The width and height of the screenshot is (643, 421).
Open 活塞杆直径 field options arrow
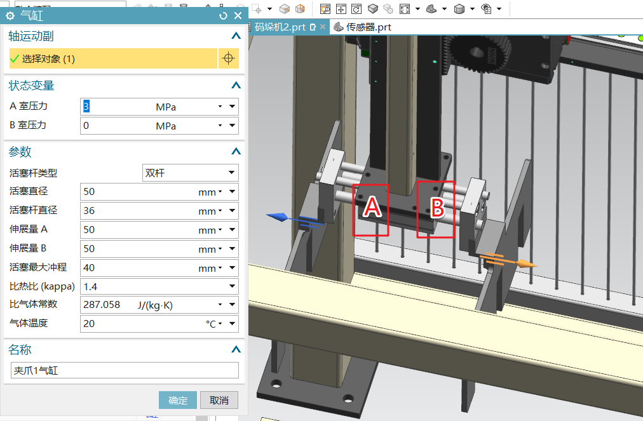coord(232,211)
